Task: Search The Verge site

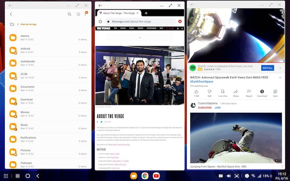Action: [182, 28]
